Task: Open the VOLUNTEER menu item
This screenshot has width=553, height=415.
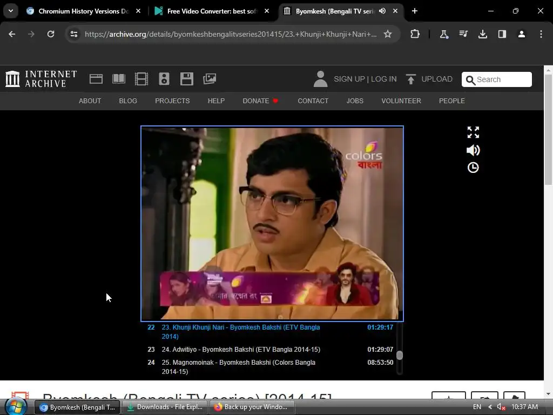Action: click(x=401, y=101)
